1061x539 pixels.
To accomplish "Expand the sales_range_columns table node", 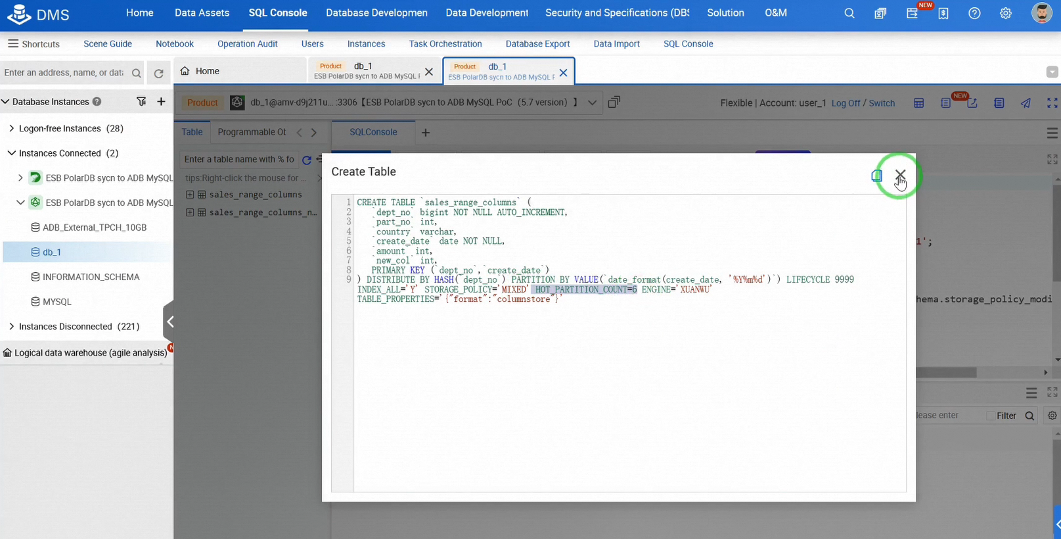I will [190, 195].
